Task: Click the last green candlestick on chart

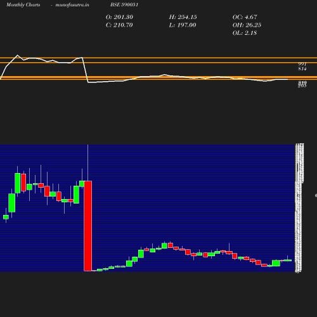Action: [288, 261]
